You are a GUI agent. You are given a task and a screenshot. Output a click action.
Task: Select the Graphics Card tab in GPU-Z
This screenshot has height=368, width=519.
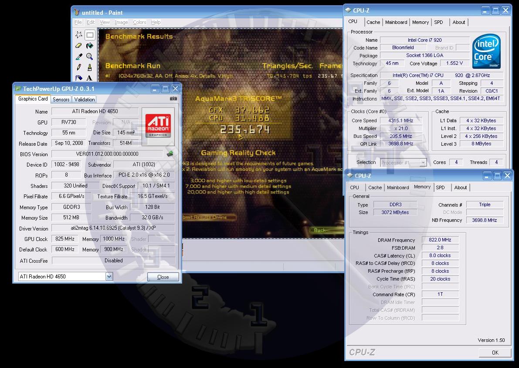[33, 99]
